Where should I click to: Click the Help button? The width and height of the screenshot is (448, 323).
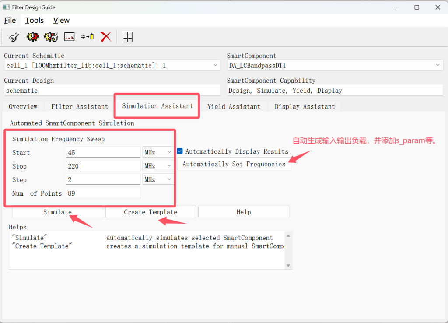(244, 212)
